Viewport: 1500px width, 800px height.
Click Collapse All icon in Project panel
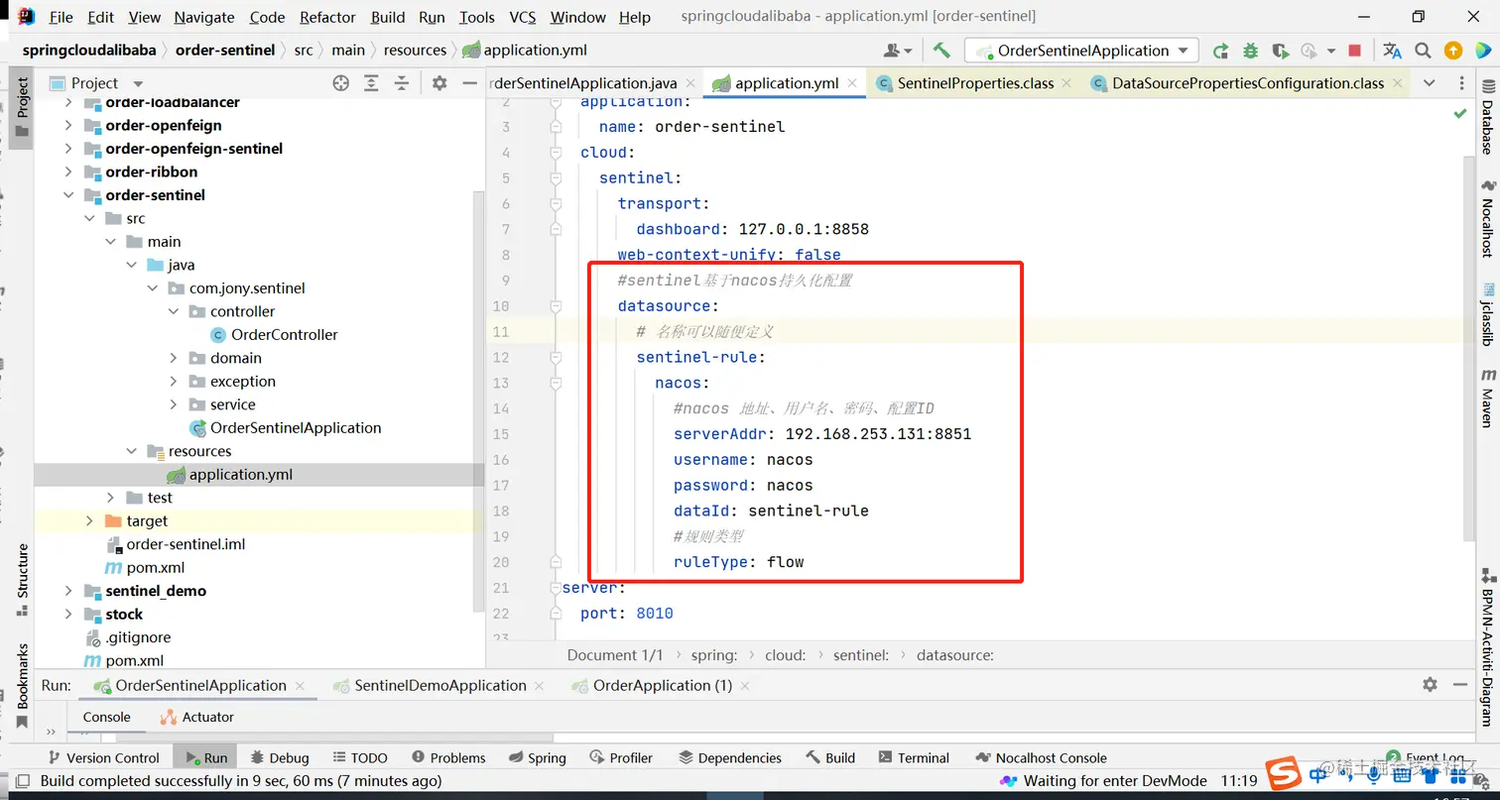pos(401,83)
